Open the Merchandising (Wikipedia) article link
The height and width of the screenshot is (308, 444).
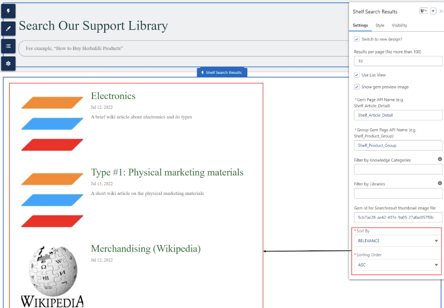pyautogui.click(x=146, y=249)
